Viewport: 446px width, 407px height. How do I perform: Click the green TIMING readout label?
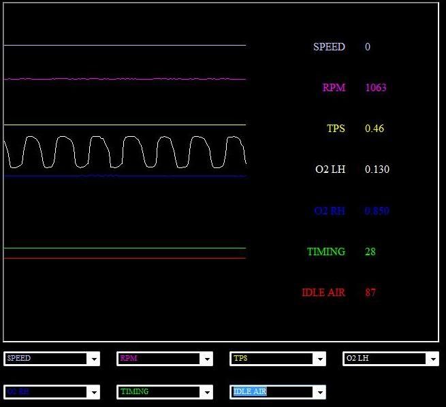tap(326, 252)
